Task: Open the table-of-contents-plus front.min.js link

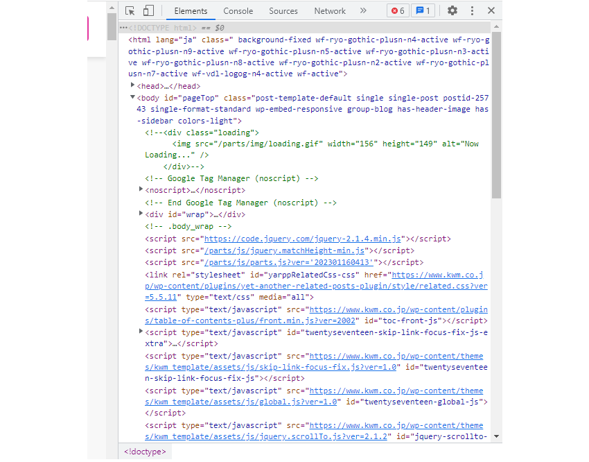Action: pos(316,316)
